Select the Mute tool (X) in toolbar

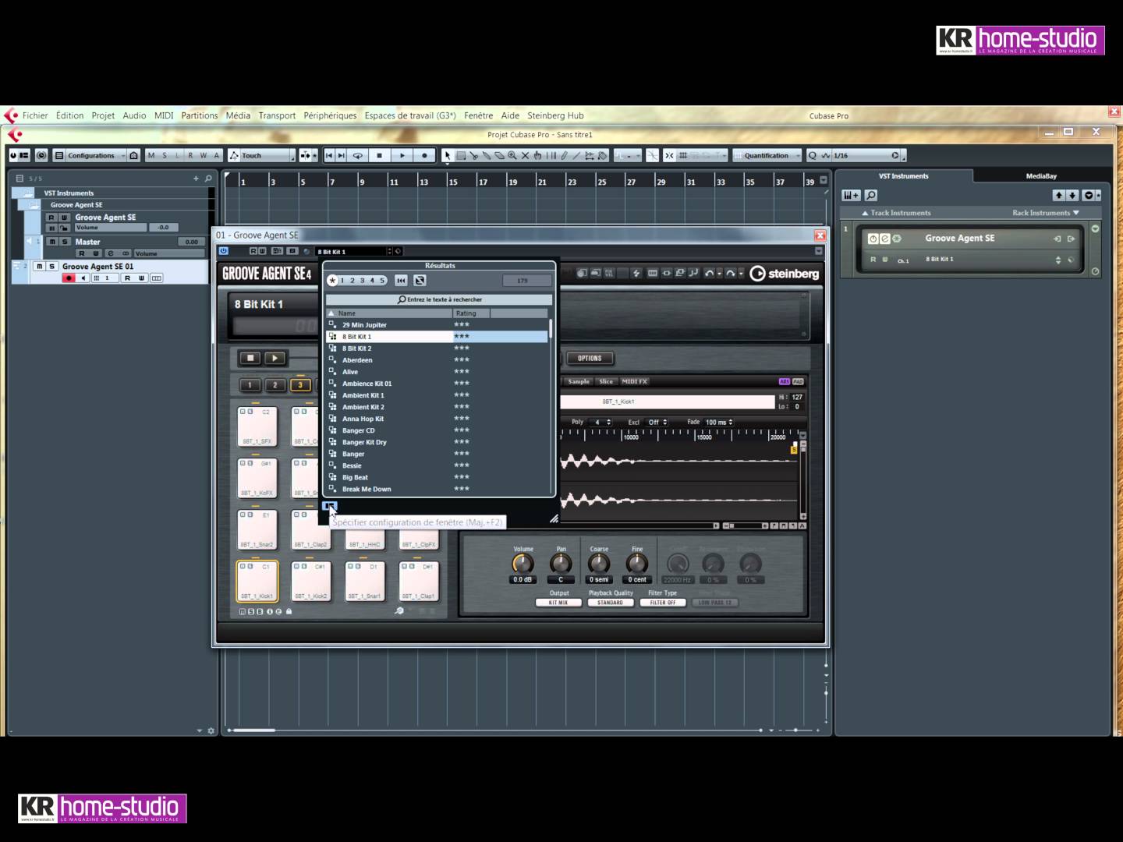click(x=525, y=156)
